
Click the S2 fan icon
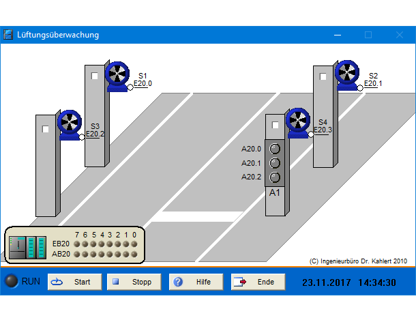pos(347,75)
